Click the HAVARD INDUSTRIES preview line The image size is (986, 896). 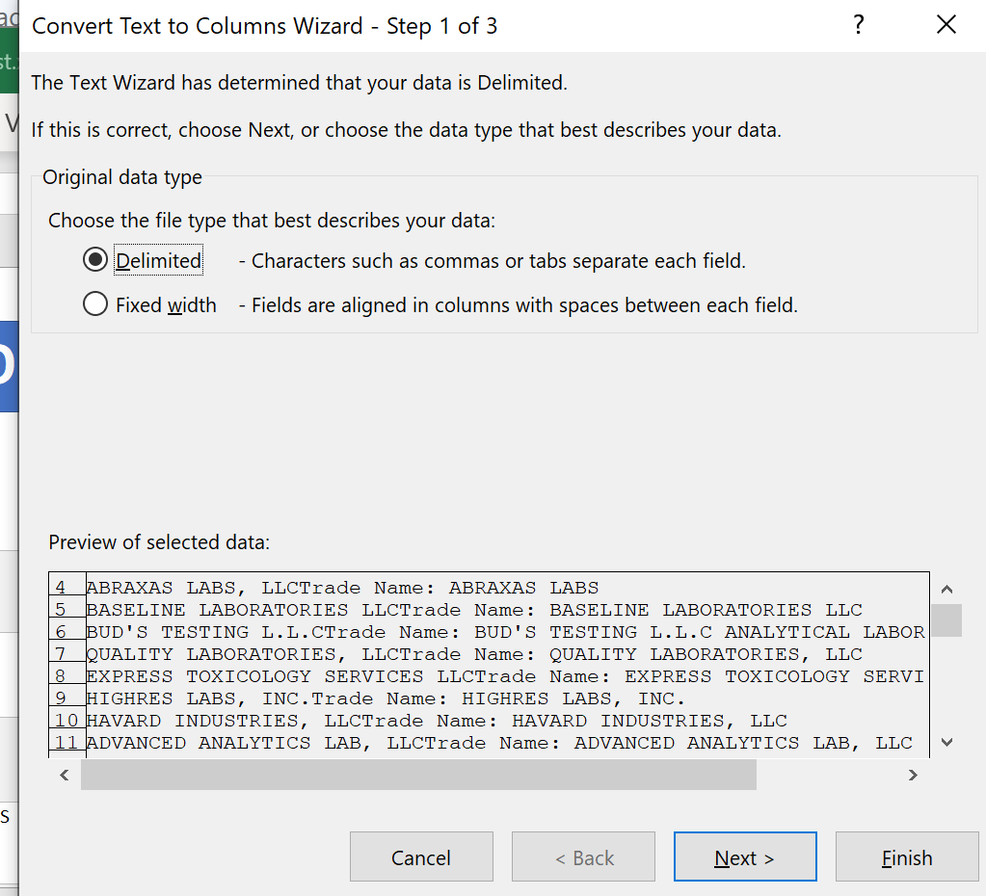click(x=436, y=721)
